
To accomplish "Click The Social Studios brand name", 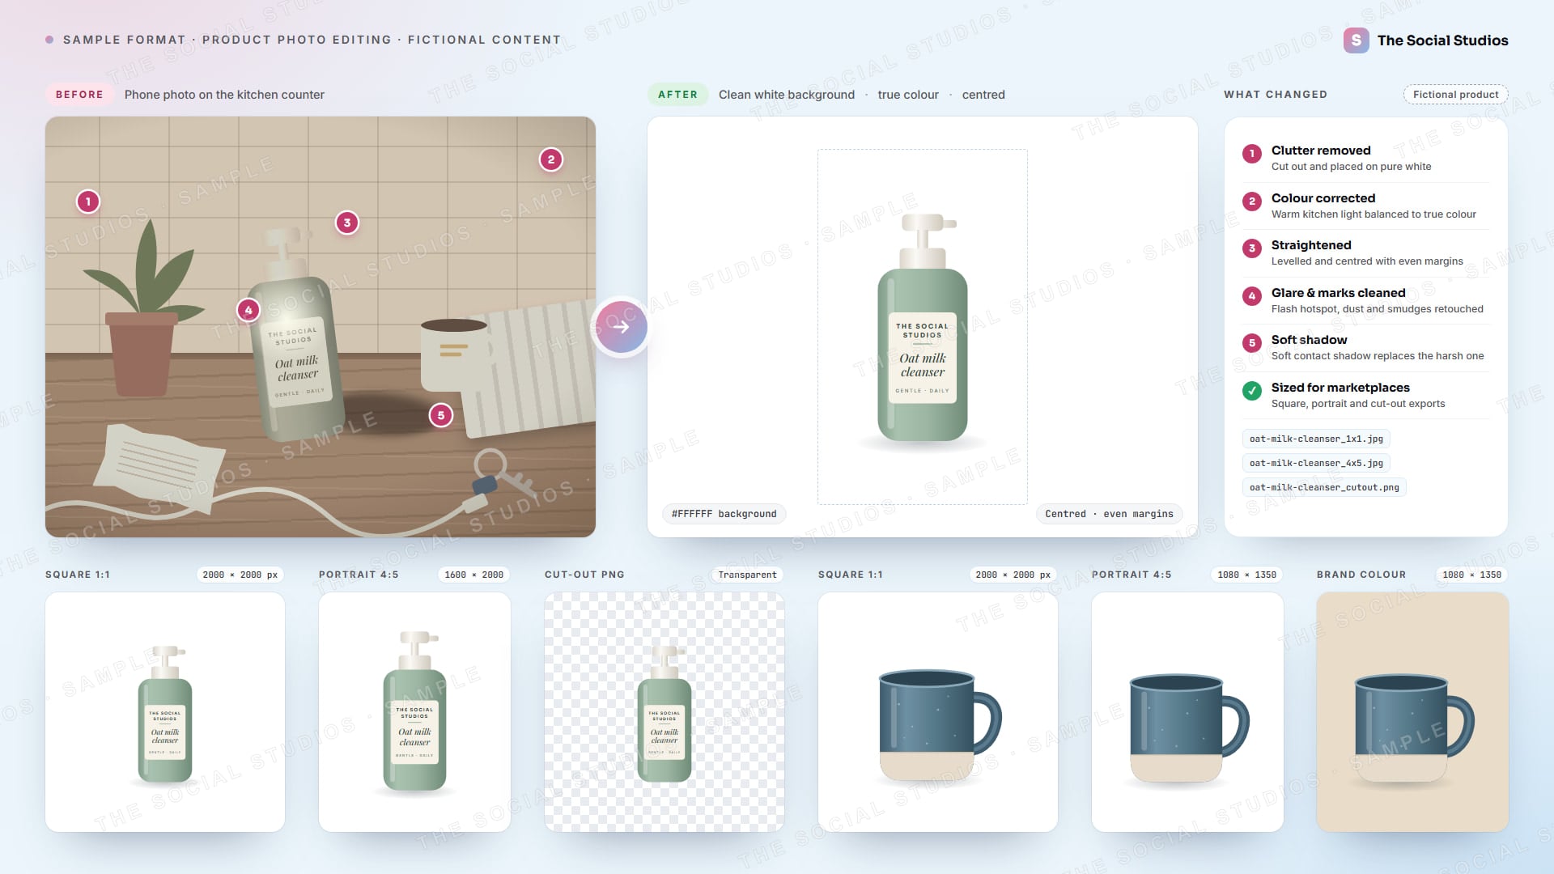I will click(1443, 40).
